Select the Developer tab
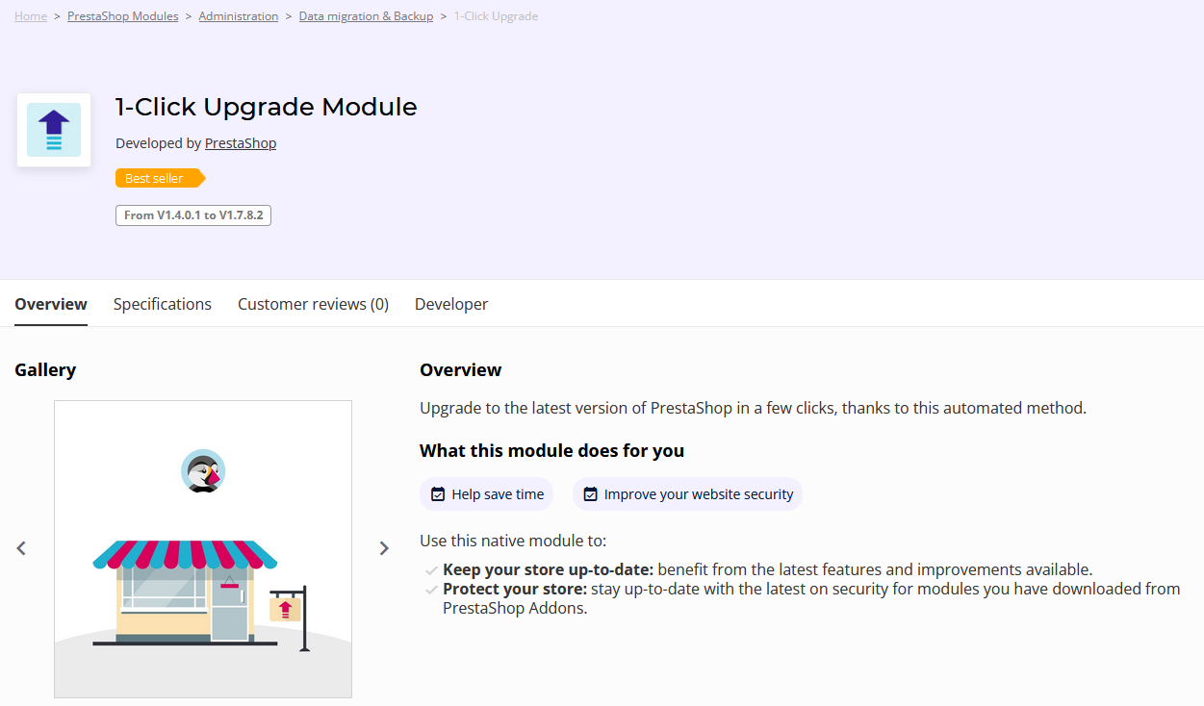 [x=451, y=304]
